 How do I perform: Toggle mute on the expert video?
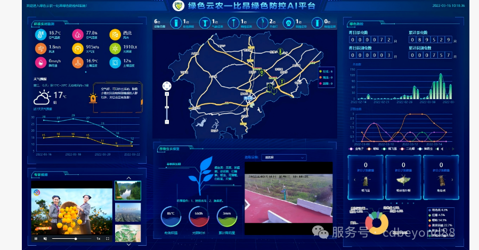tap(45, 239)
